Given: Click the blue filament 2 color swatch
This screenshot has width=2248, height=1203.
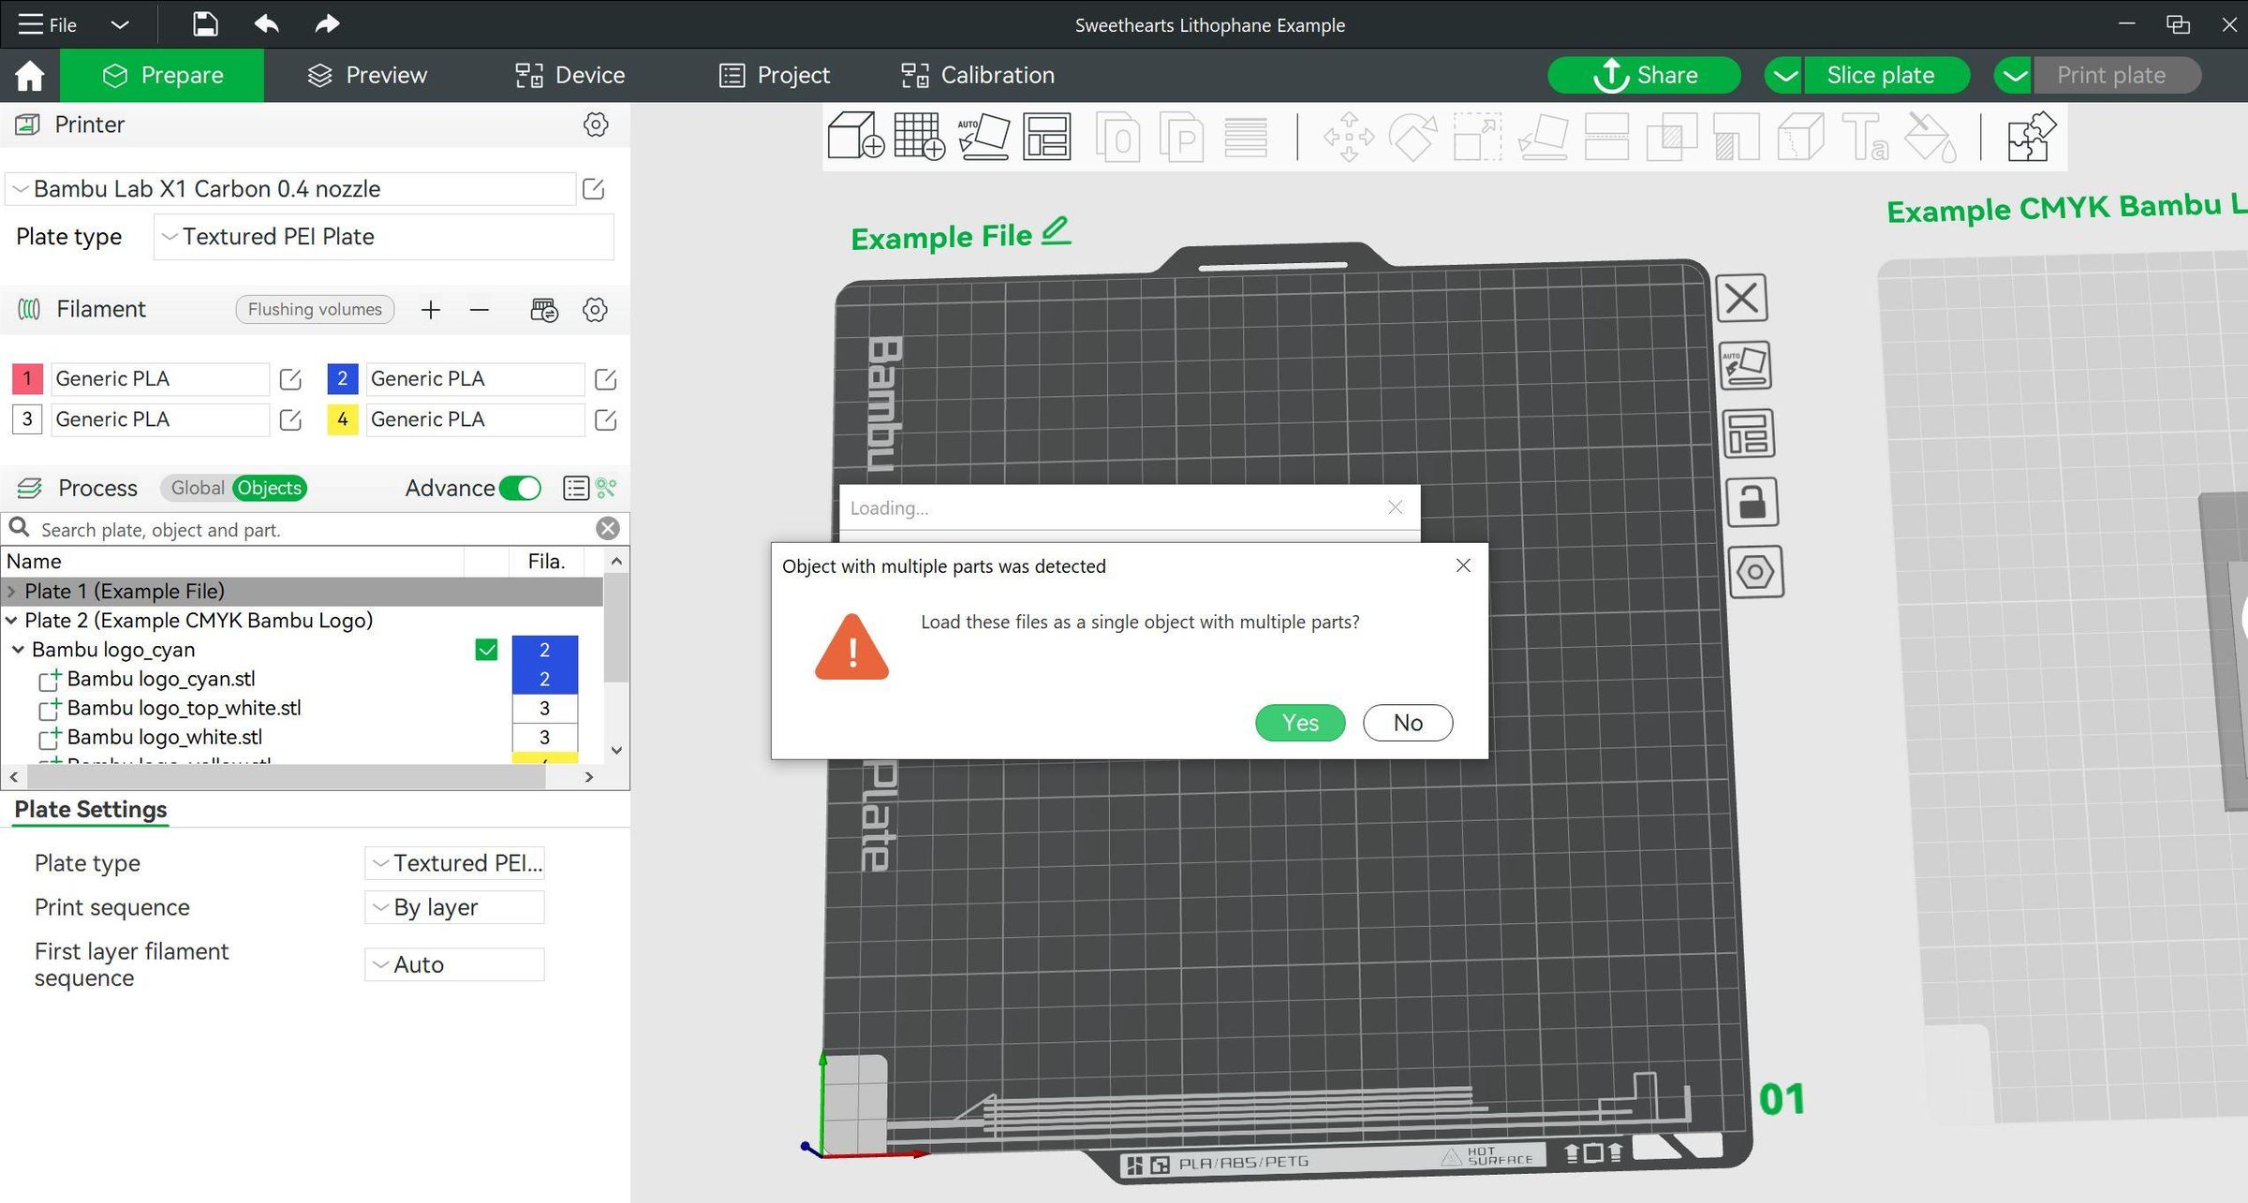Looking at the screenshot, I should coord(343,379).
